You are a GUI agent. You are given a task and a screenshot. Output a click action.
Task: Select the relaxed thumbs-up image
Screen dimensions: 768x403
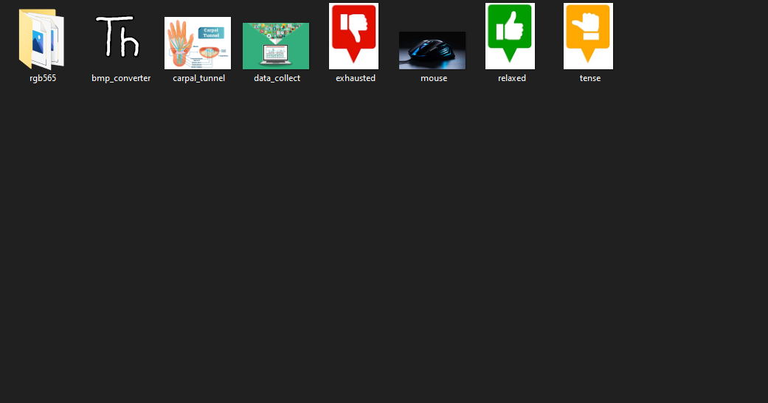[x=510, y=36]
